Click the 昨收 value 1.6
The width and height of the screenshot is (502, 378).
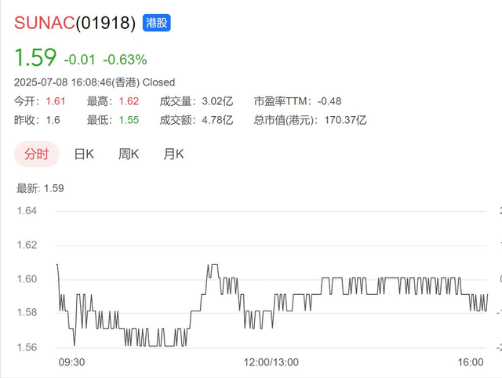[53, 120]
